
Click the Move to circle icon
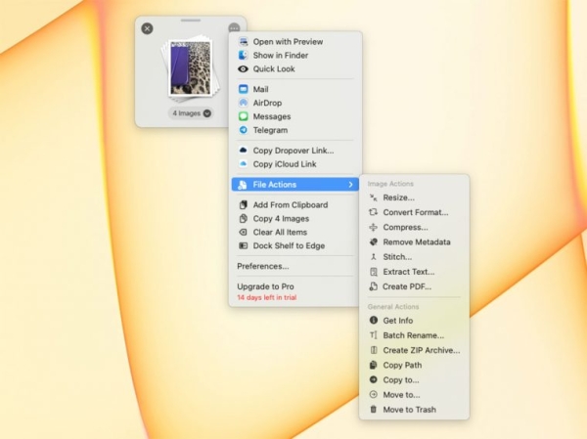374,394
